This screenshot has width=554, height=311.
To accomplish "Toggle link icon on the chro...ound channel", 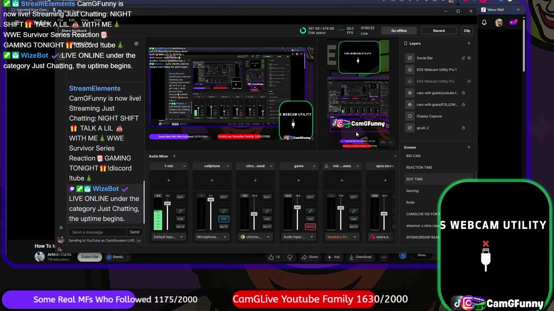I will (x=267, y=211).
